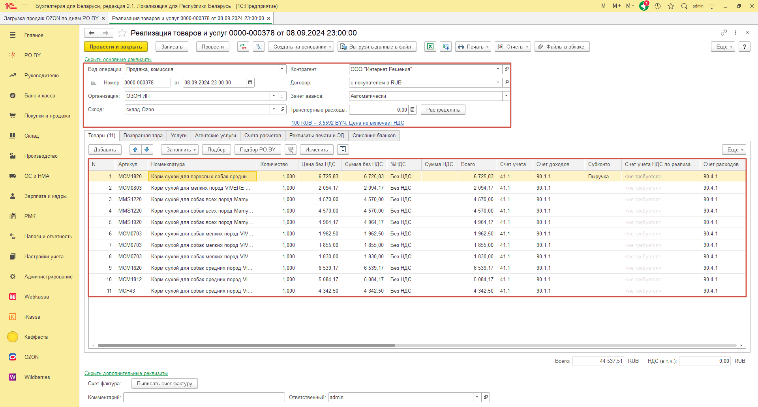Click Записать button
The image size is (758, 407).
(172, 47)
